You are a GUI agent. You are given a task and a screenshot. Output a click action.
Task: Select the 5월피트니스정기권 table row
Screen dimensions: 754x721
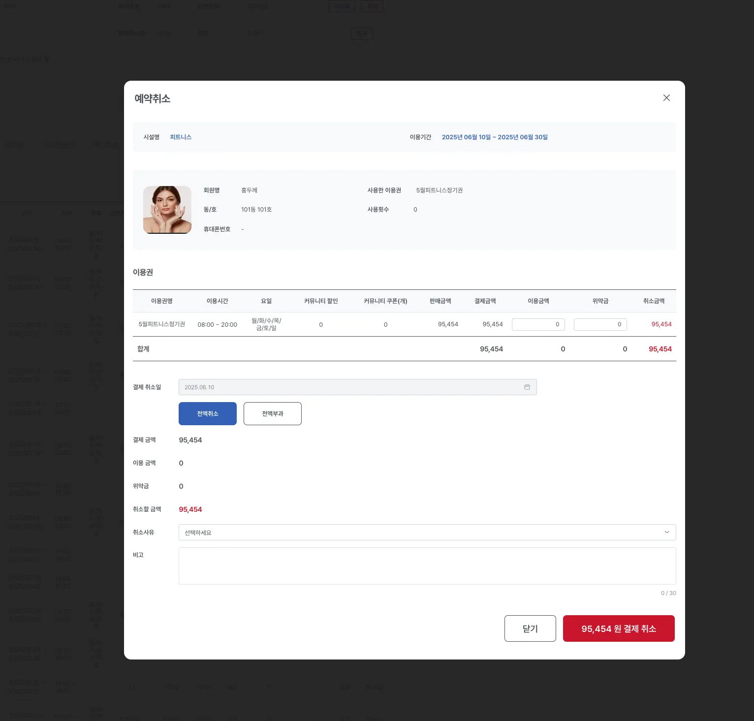[x=405, y=324]
